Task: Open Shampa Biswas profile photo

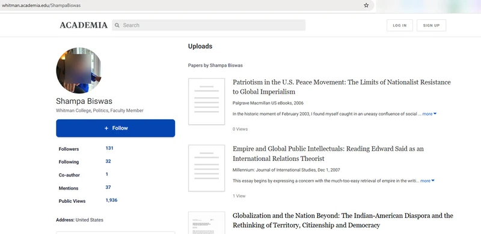Action: (79, 70)
